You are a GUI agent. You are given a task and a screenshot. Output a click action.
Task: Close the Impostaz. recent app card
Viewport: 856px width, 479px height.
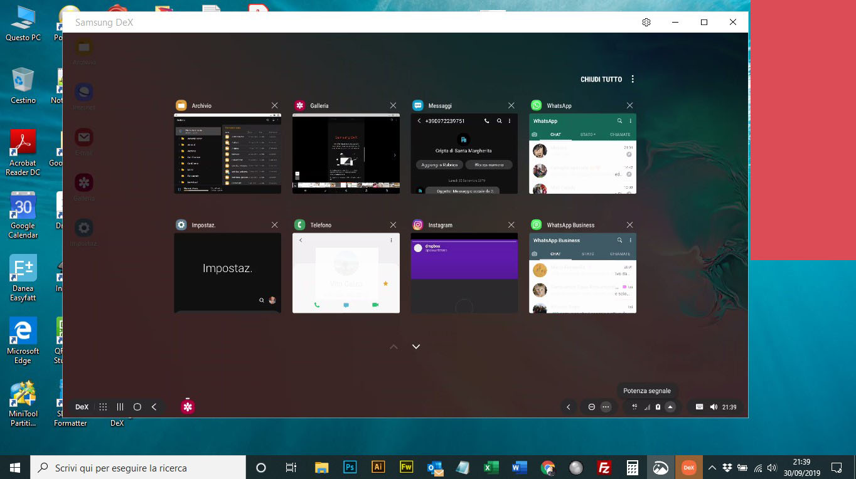pyautogui.click(x=274, y=224)
